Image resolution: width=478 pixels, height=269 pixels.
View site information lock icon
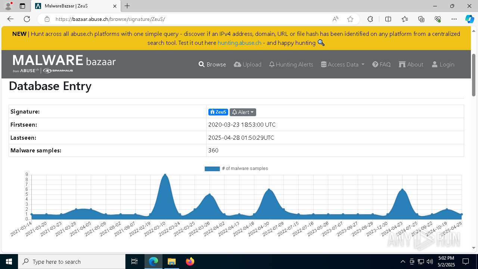pos(47,19)
